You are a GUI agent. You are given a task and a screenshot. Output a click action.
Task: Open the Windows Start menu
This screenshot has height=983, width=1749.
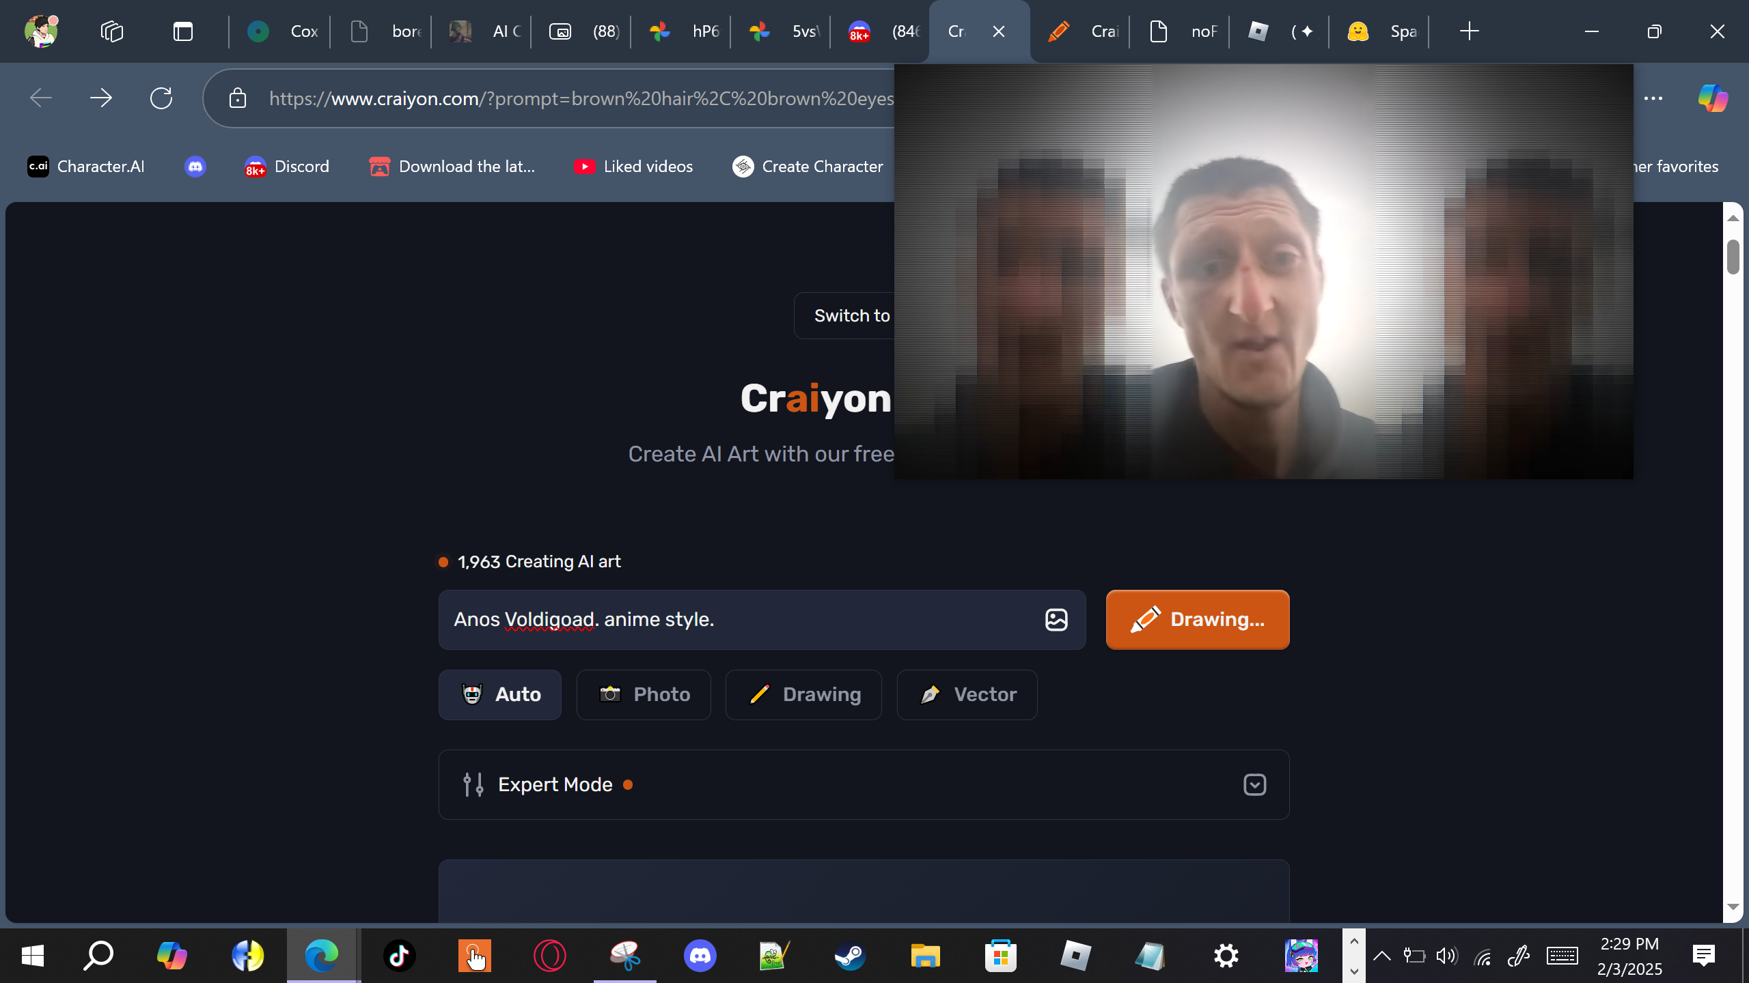pos(33,956)
